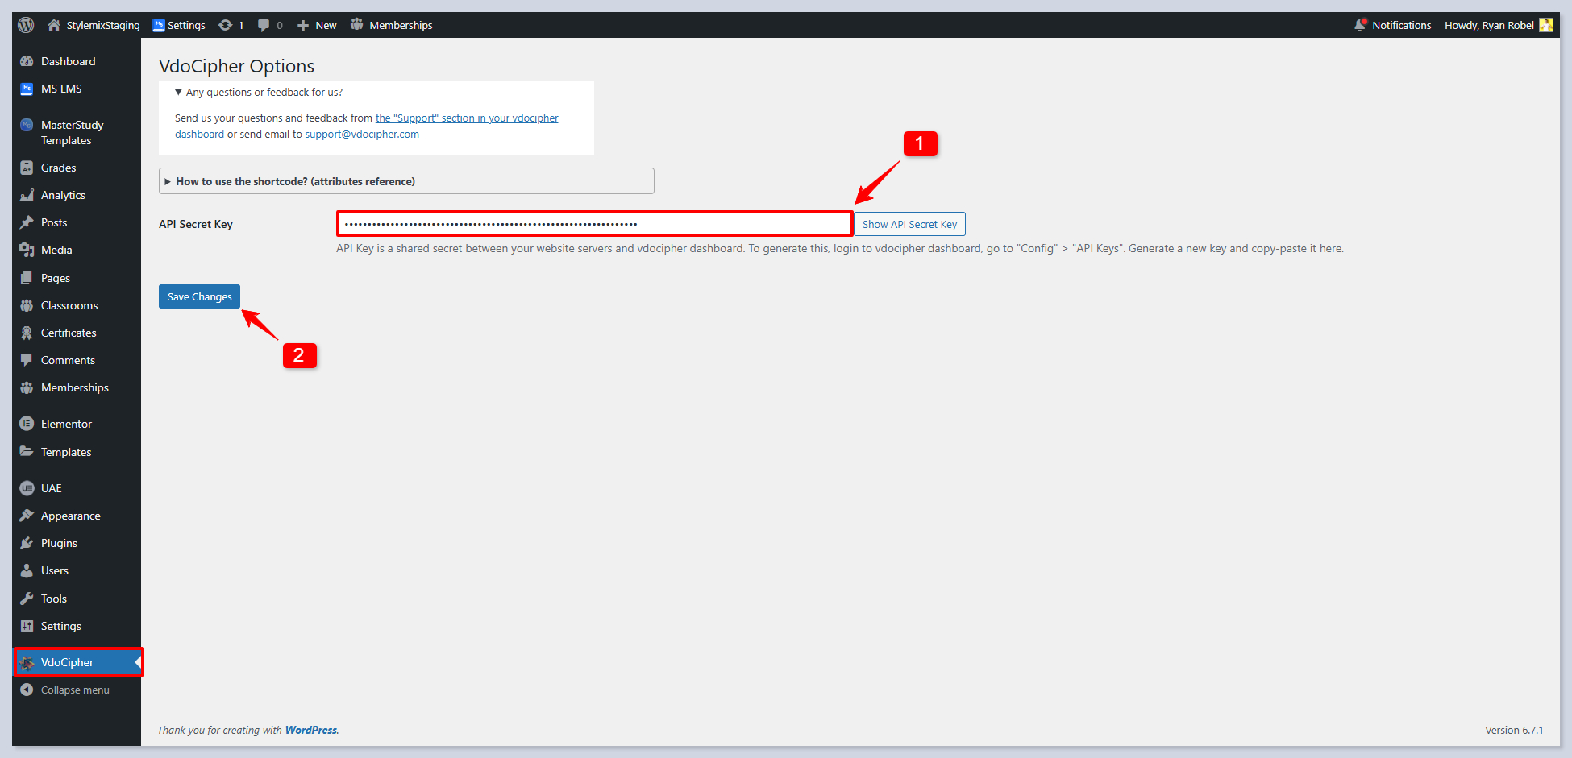Open the updates icon in admin bar
Viewport: 1572px width, 758px height.
[226, 25]
